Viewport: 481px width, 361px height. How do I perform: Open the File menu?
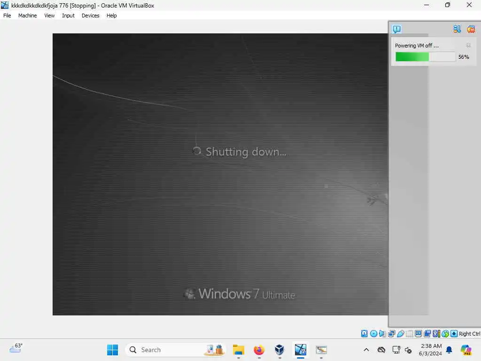point(7,16)
